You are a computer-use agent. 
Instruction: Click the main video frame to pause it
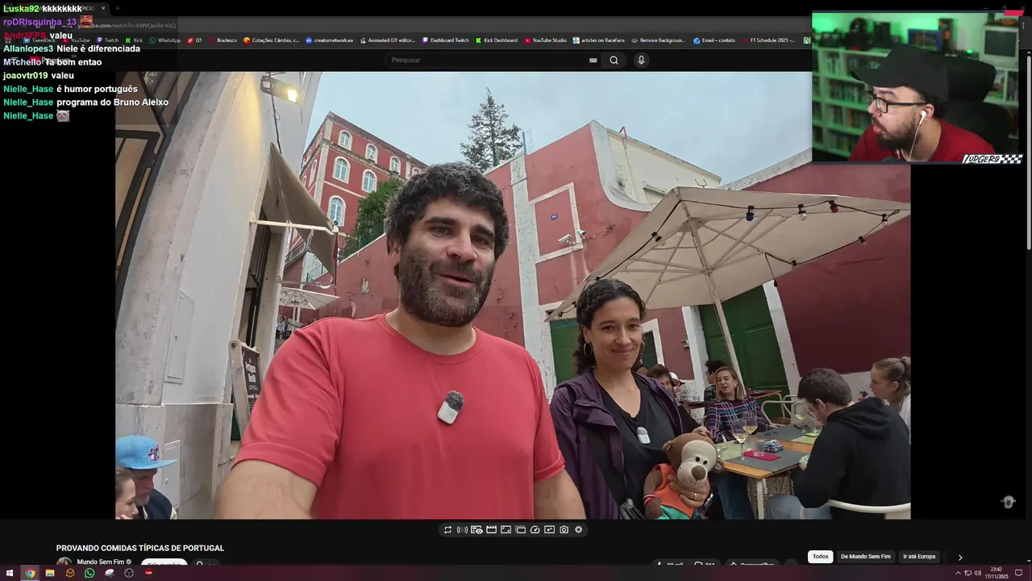pyautogui.click(x=513, y=295)
